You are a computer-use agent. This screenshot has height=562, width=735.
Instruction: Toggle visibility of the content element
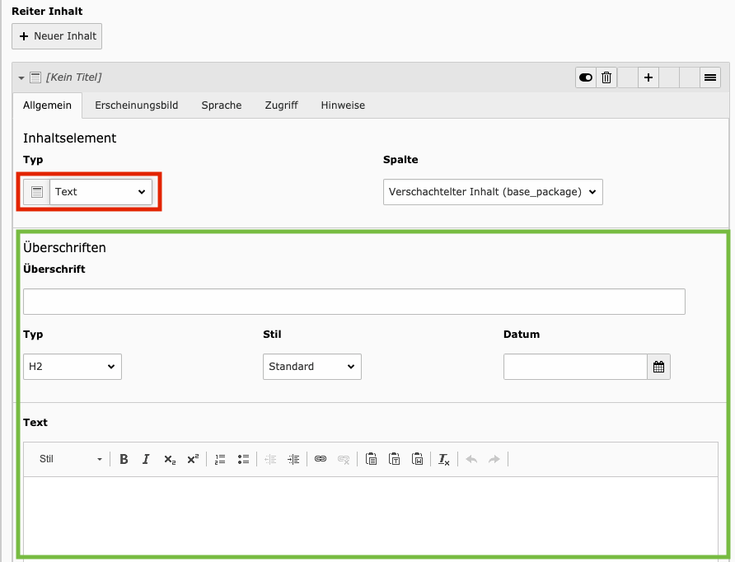586,77
